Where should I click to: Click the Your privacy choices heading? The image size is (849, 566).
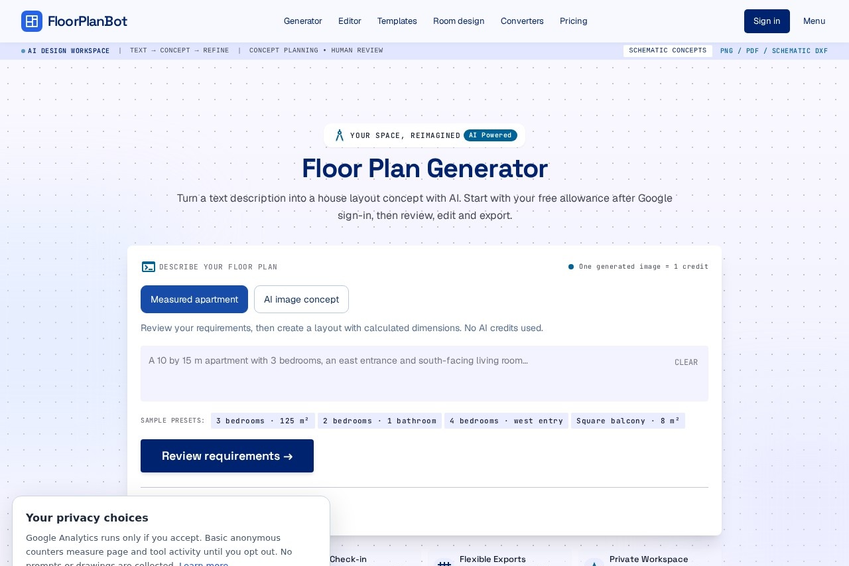click(x=87, y=518)
